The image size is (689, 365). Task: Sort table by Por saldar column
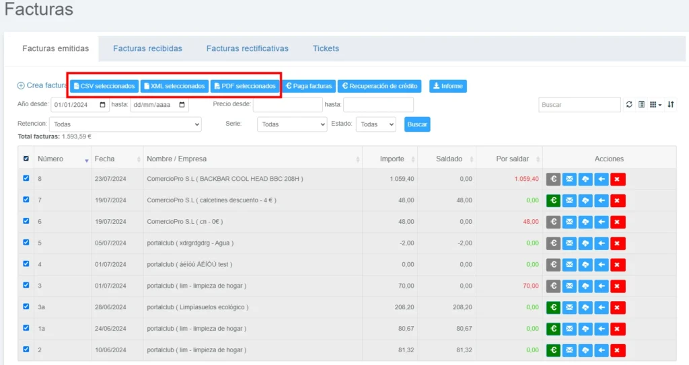510,159
